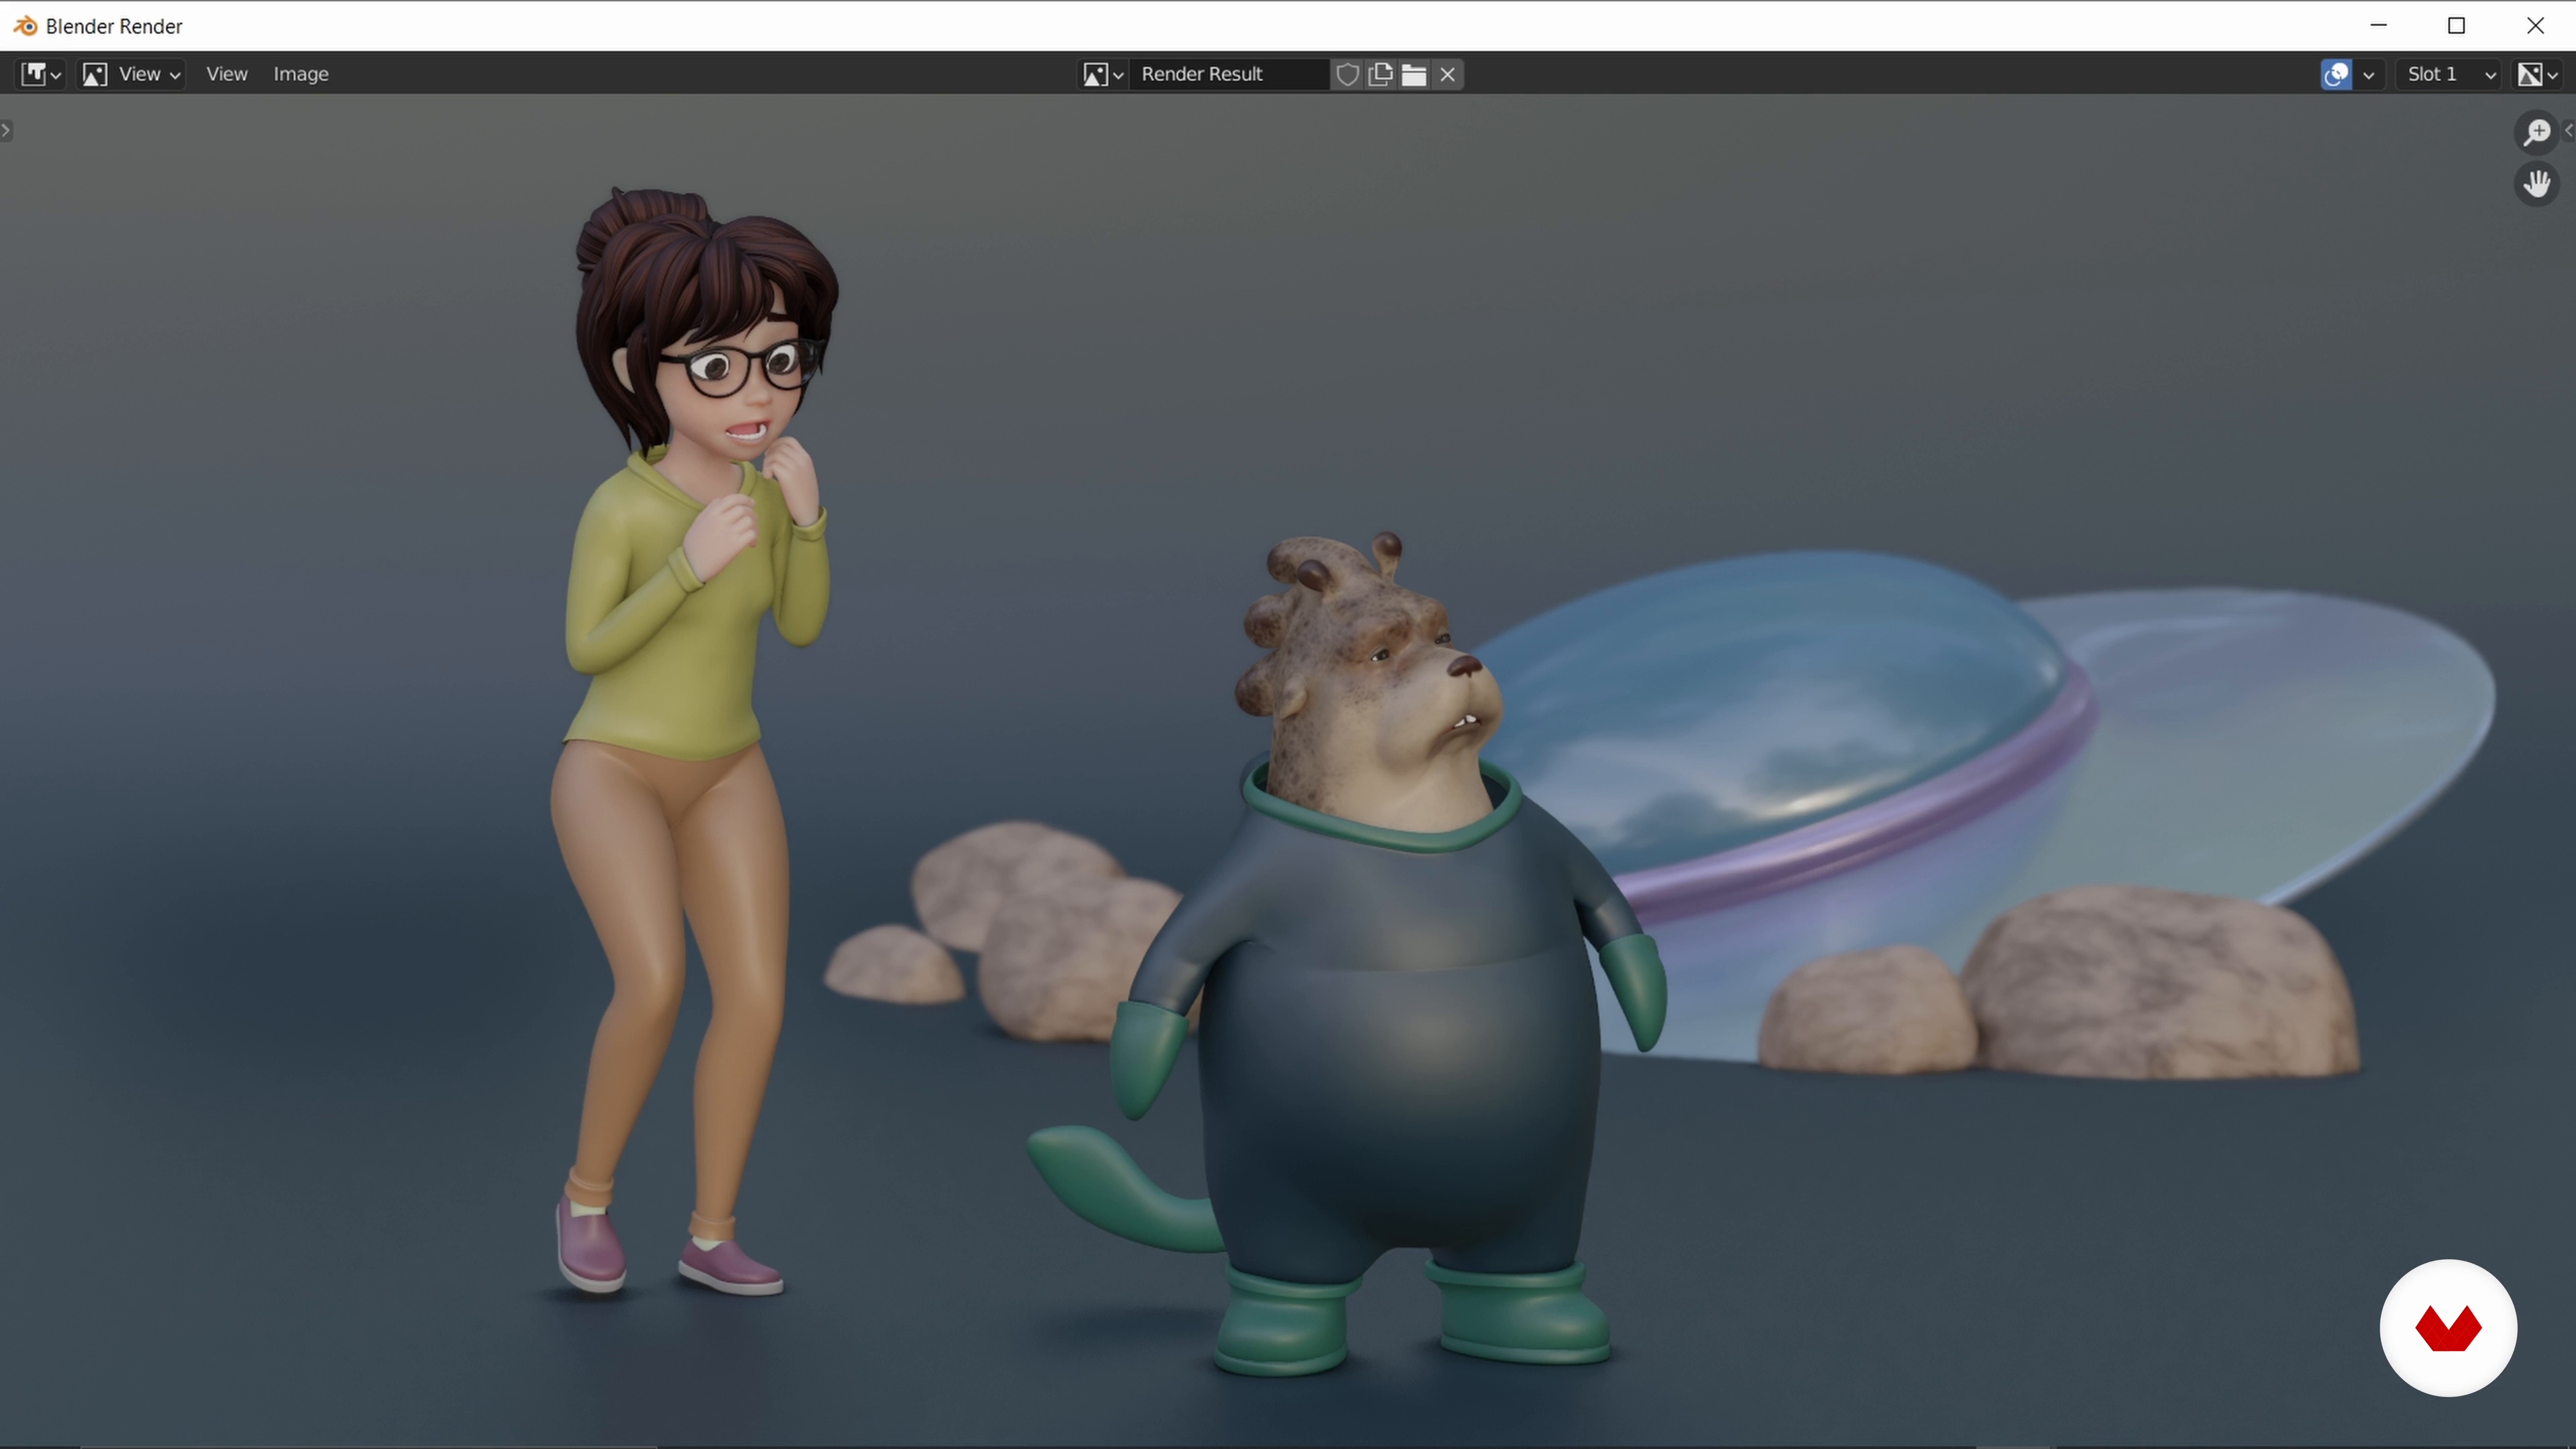Click the Render Result name field
2576x1449 pixels.
point(1230,74)
